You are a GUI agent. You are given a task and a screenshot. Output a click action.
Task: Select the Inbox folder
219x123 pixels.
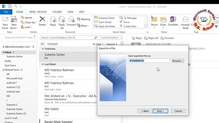[19, 52]
